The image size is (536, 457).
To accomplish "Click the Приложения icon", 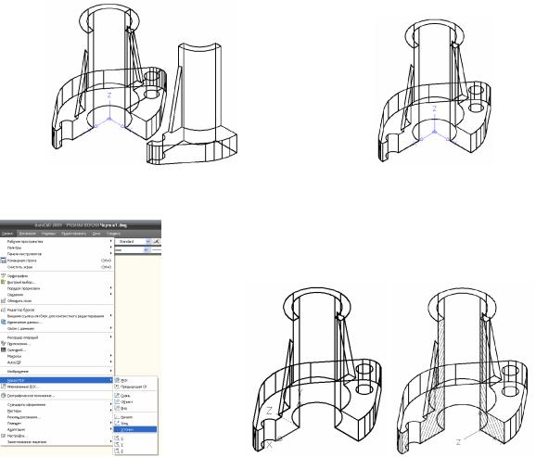I will point(4,344).
